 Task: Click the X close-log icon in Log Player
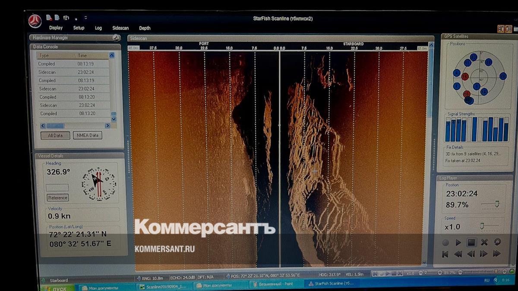tap(484, 242)
